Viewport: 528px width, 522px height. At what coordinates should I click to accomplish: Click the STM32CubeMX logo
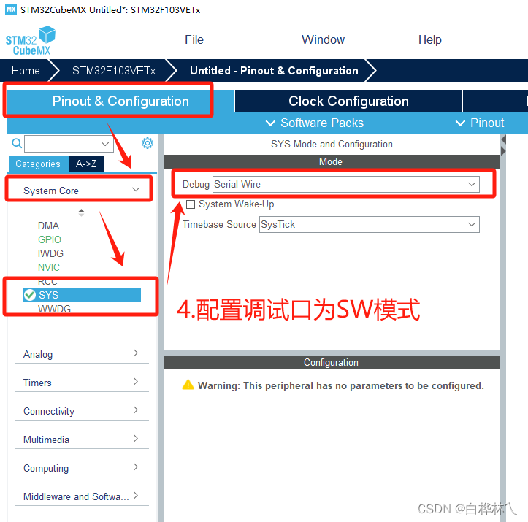click(x=30, y=41)
